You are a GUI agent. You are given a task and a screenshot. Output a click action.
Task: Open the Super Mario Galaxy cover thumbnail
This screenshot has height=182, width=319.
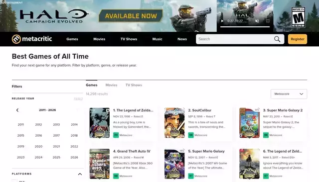coord(174,164)
